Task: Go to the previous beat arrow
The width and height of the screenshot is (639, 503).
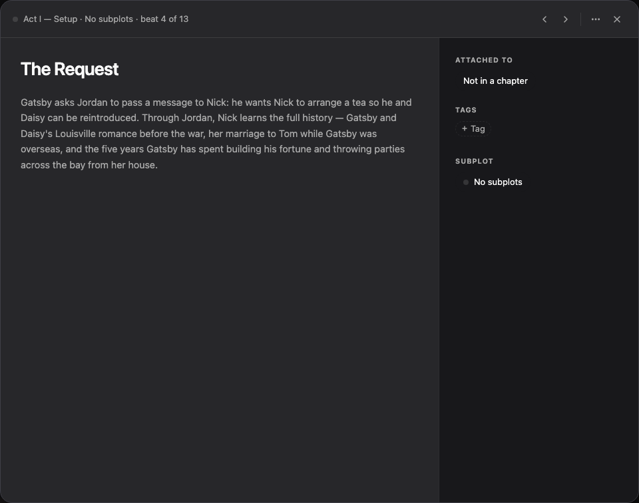Action: (x=544, y=19)
